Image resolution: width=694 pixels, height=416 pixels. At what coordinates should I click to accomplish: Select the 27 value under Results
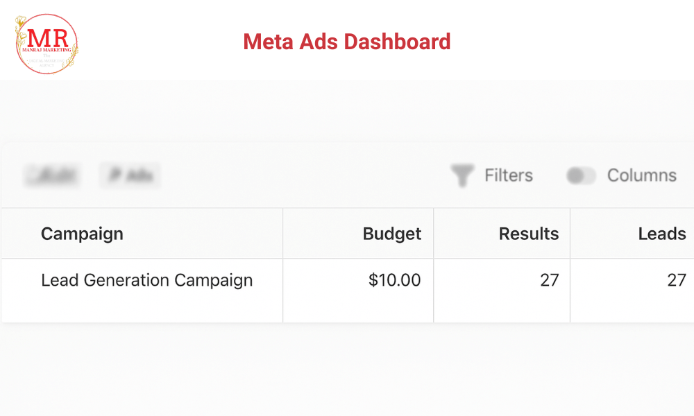coord(550,280)
